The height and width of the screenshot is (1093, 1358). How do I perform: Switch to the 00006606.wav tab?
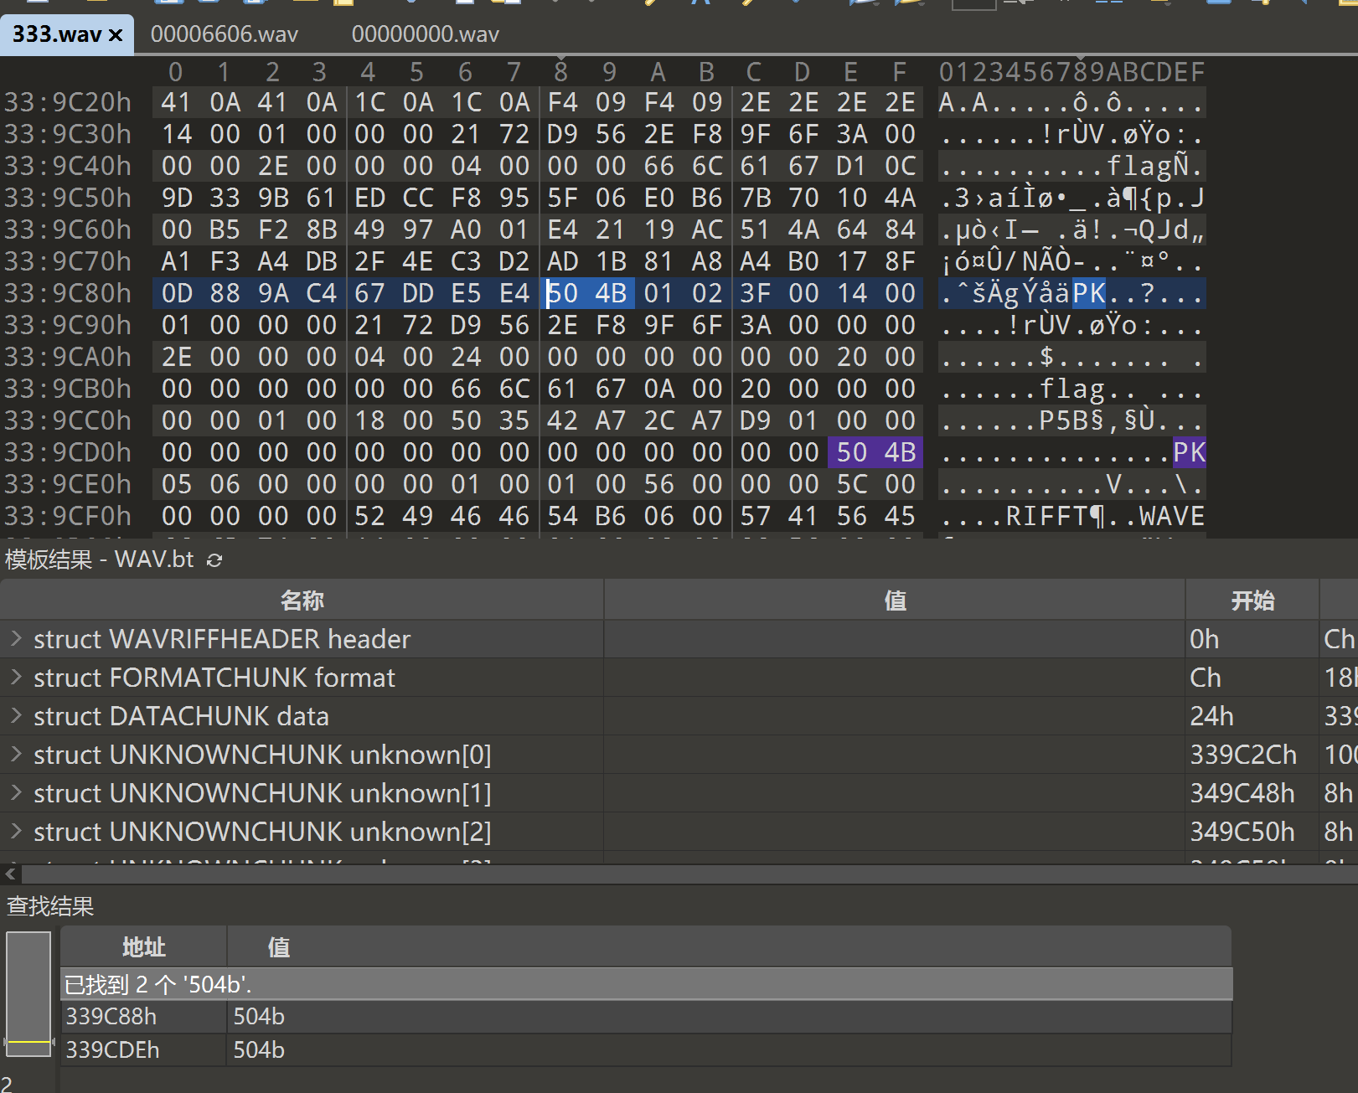click(x=225, y=34)
